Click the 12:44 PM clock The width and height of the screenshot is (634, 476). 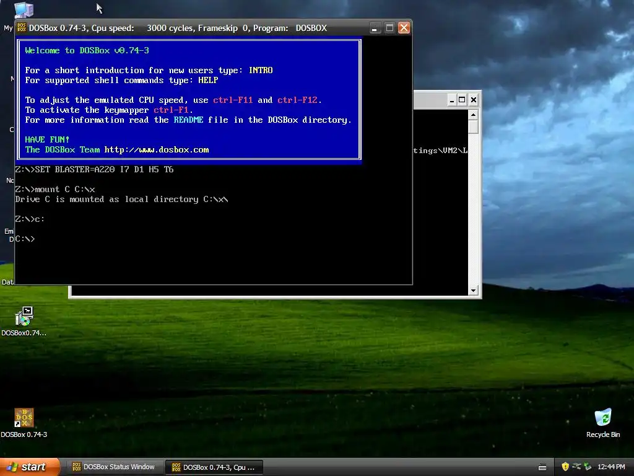point(611,467)
